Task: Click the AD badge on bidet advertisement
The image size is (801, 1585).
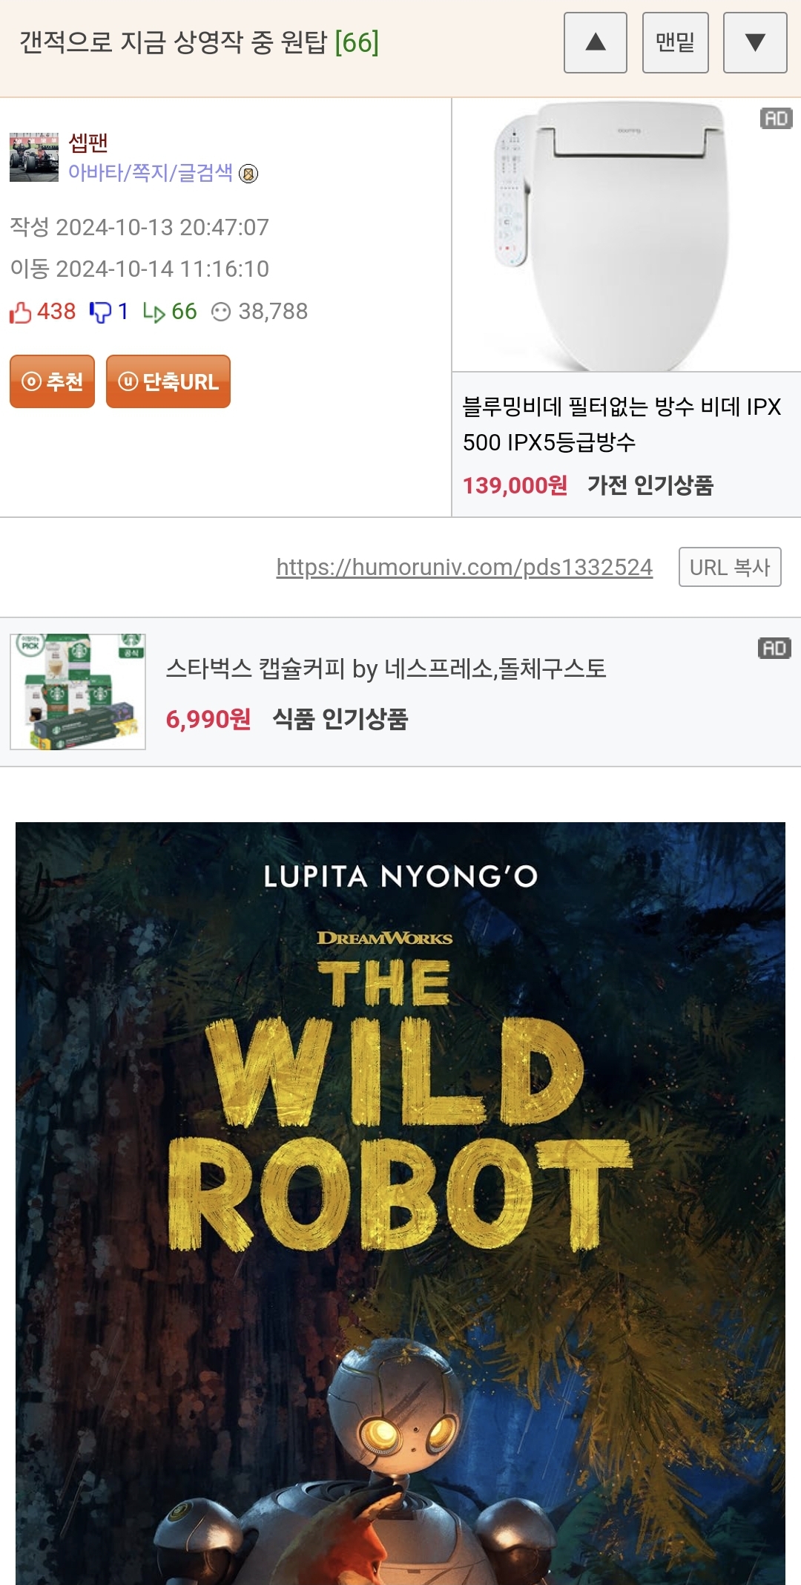Action: (777, 119)
